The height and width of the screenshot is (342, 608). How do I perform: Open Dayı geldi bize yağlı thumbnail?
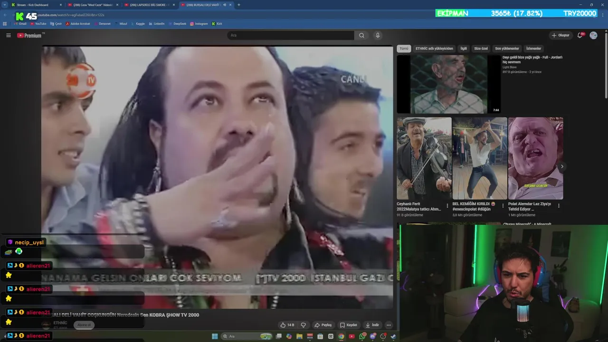(448, 84)
